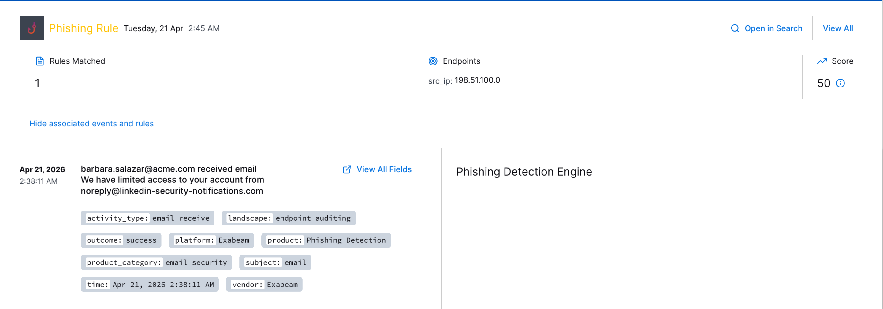Select the product: Phishing Detection tag

[326, 240]
